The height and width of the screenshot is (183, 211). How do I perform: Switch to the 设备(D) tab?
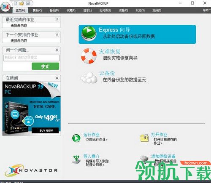click(x=123, y=11)
